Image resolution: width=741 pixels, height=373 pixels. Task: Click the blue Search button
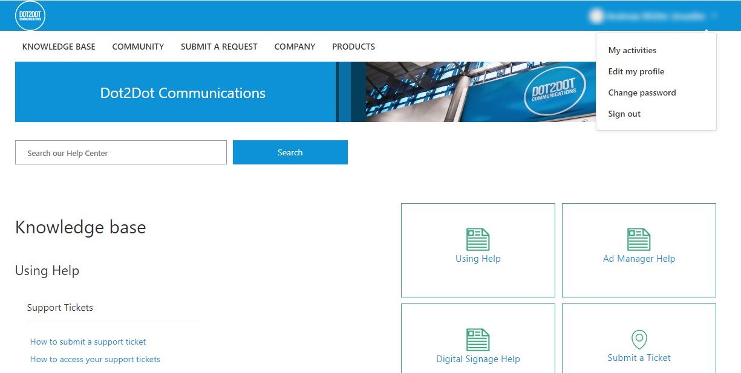pos(290,152)
